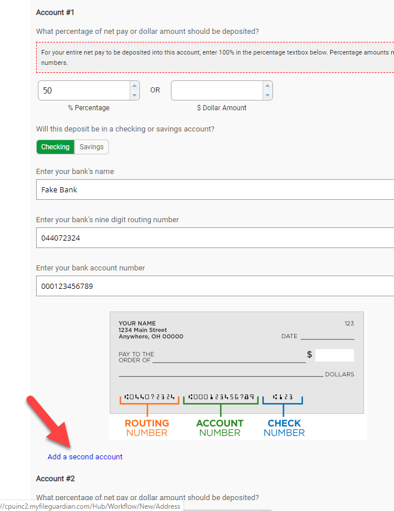Click the percentage decrement down arrow
The height and width of the screenshot is (511, 394).
[135, 95]
